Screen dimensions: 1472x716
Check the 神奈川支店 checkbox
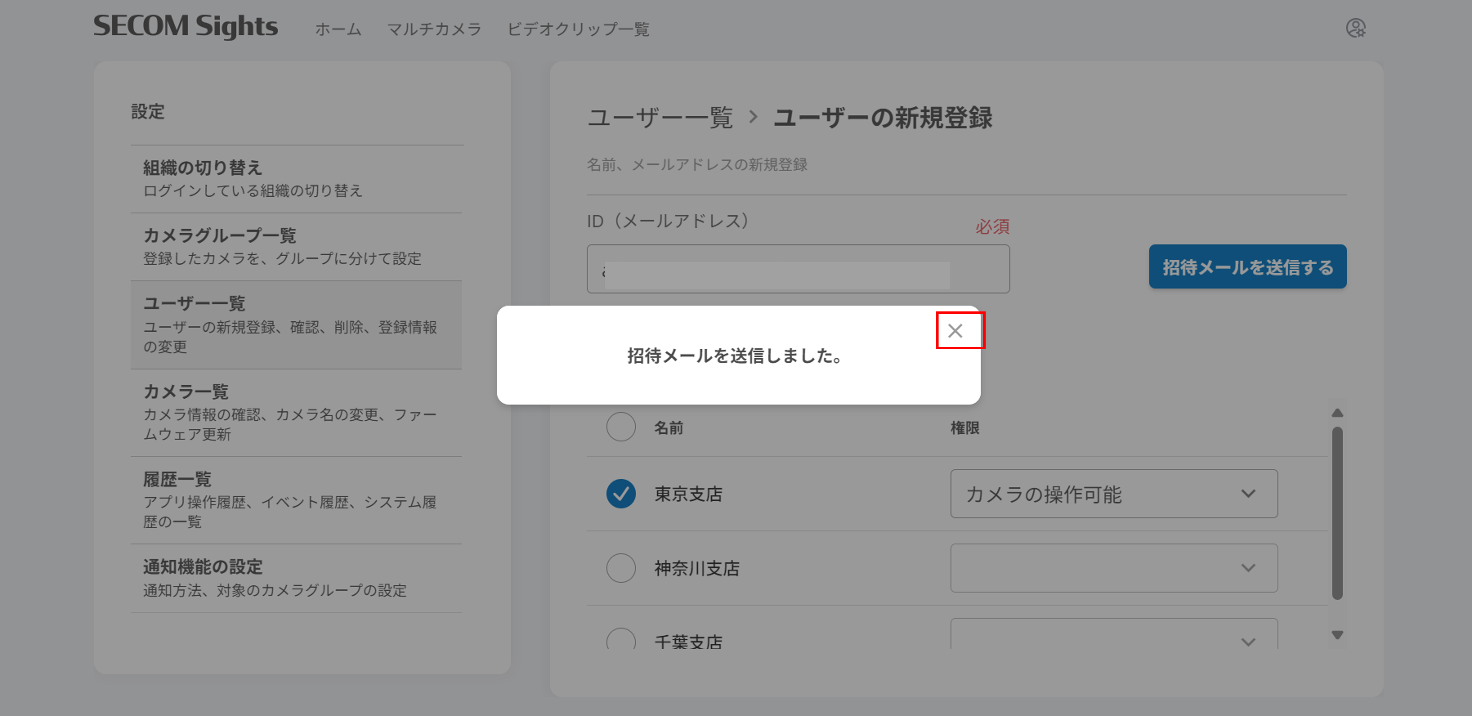[620, 568]
